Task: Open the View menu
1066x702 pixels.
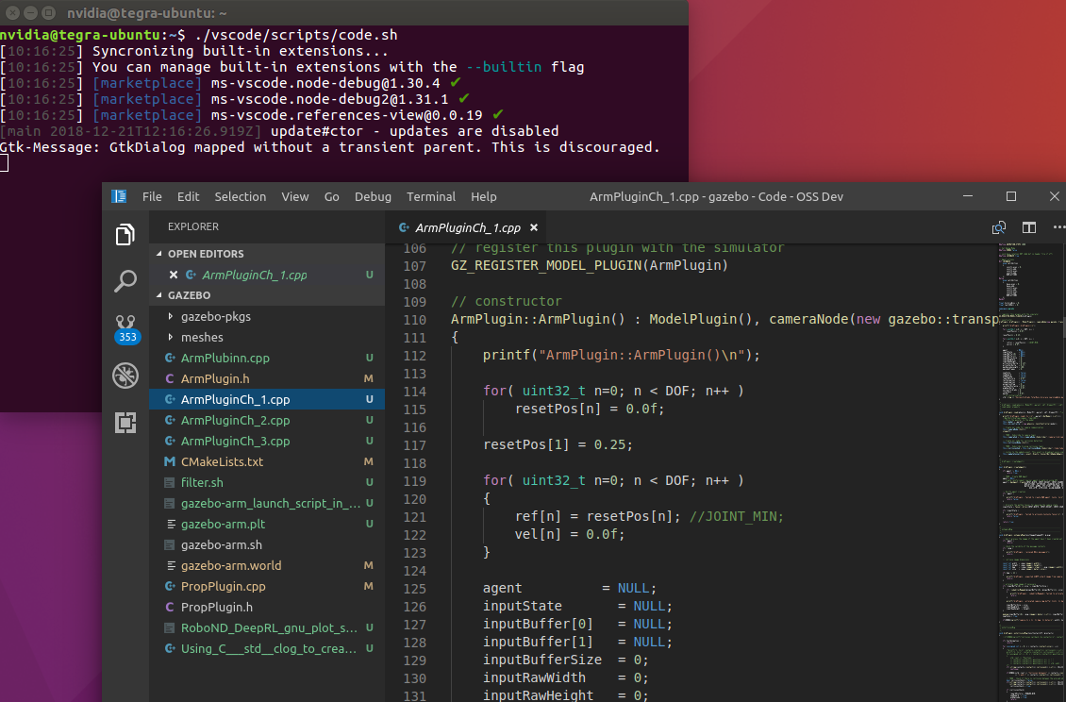Action: pyautogui.click(x=295, y=196)
